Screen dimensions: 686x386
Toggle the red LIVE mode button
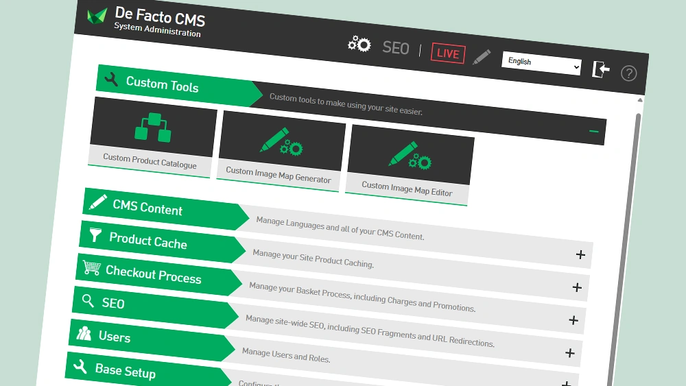pos(448,53)
